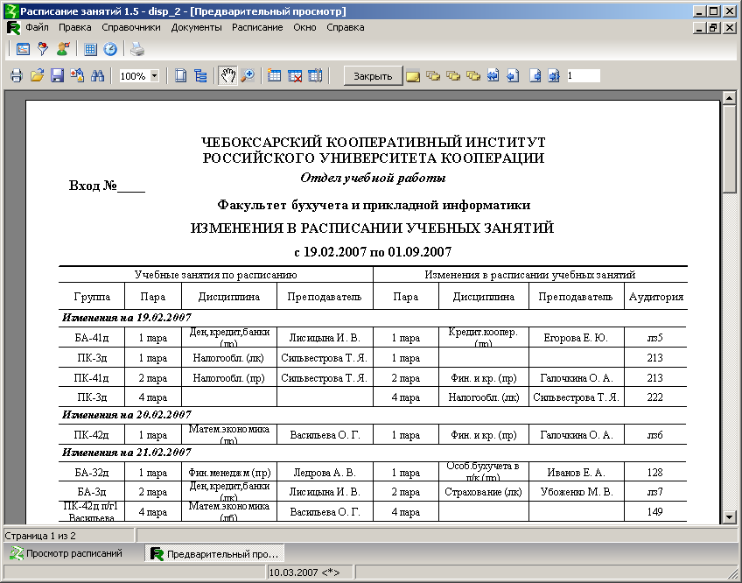
Task: Click the ПК-41д group cell
Action: coord(92,378)
